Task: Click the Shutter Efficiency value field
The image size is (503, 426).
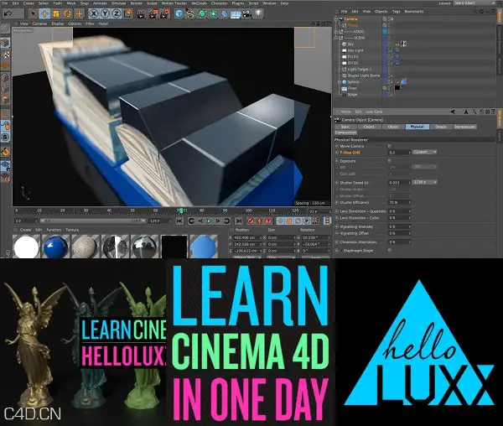Action: pos(399,203)
